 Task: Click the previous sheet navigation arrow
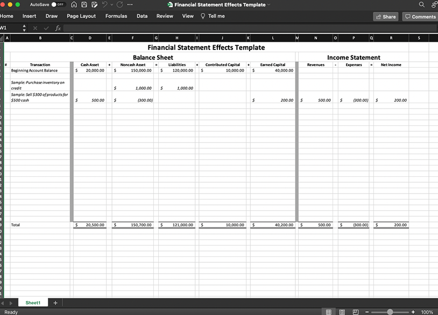tap(3, 303)
